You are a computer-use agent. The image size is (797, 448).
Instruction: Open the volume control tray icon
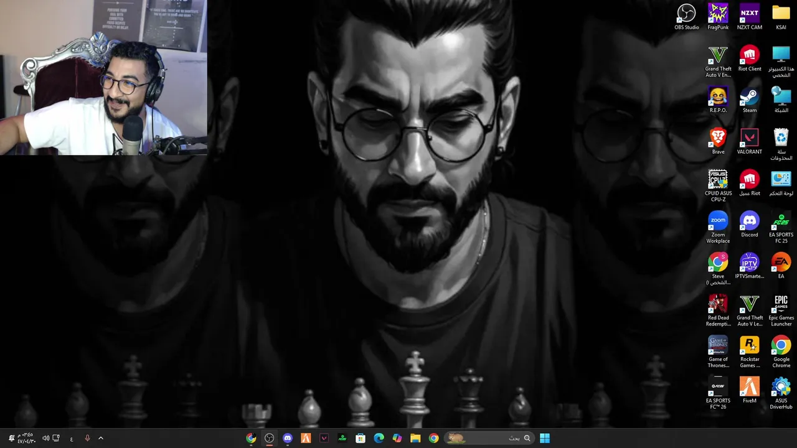click(45, 438)
